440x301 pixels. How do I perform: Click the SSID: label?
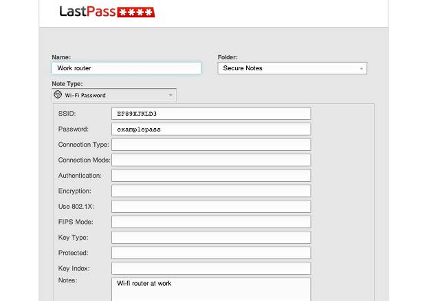point(67,114)
